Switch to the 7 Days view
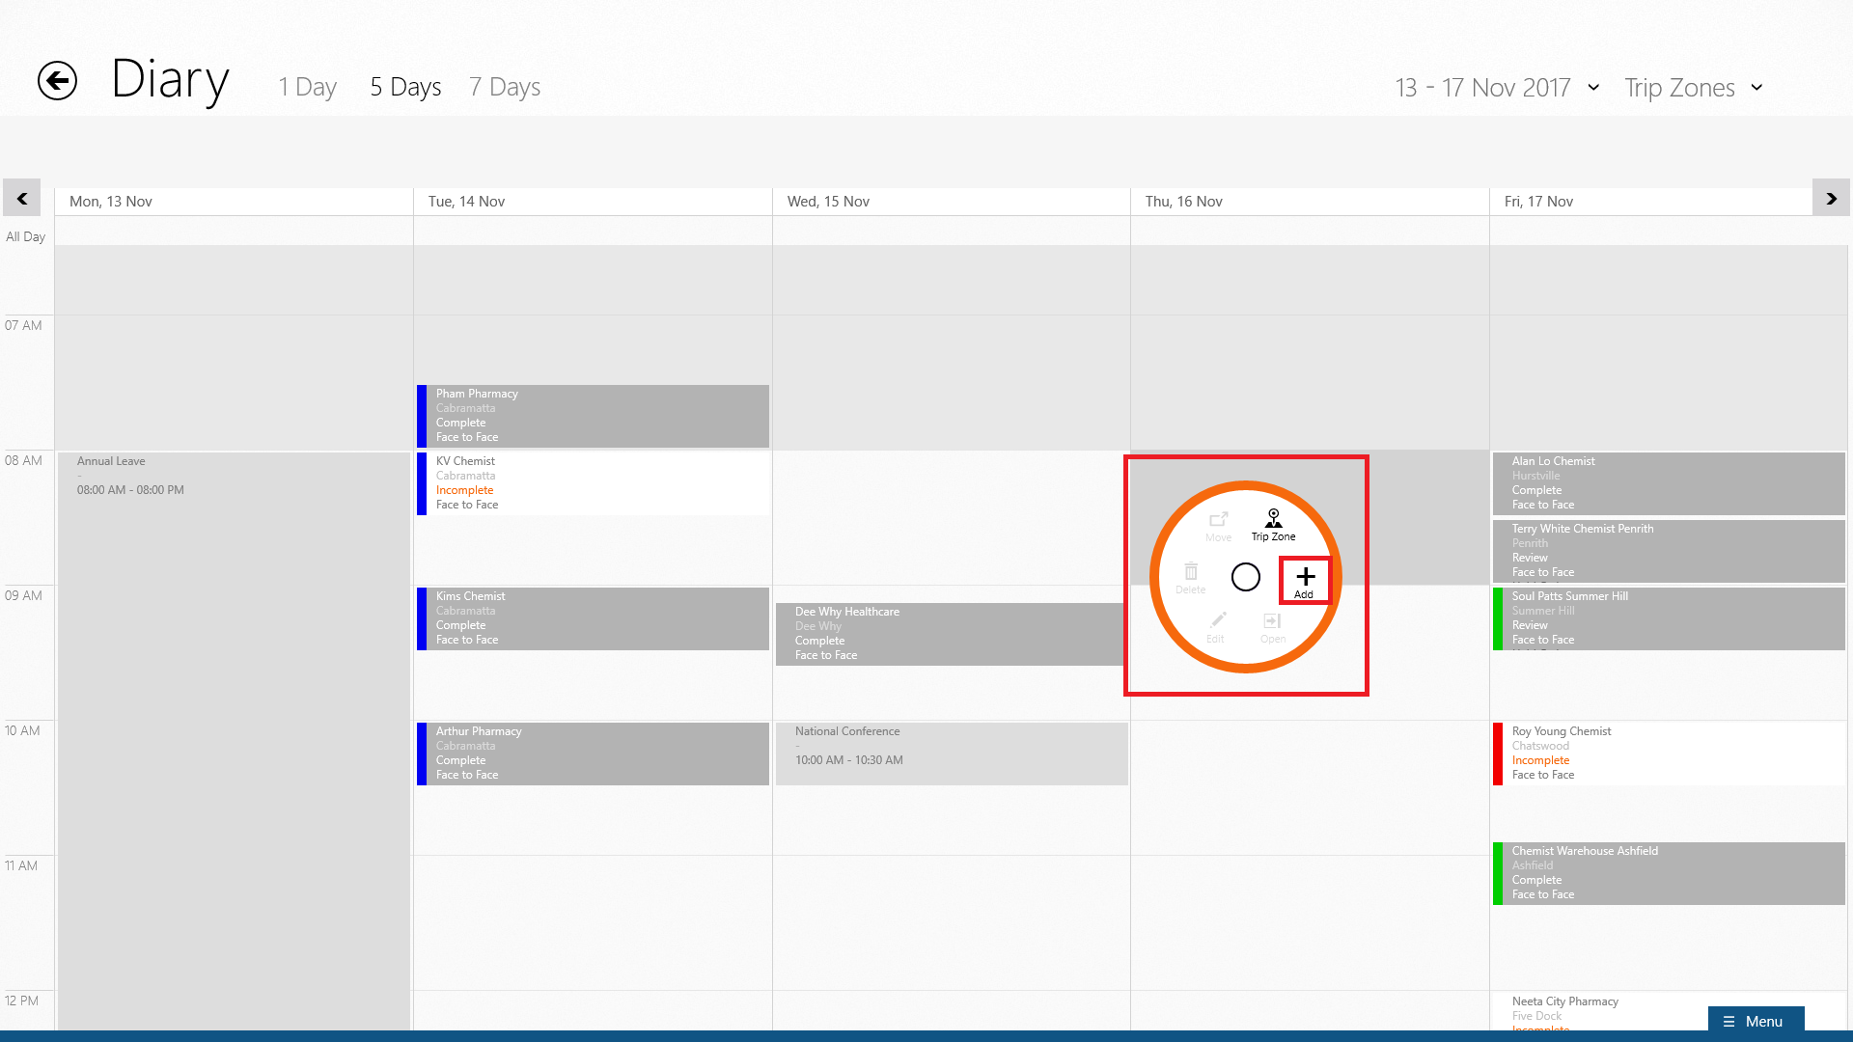This screenshot has height=1042, width=1853. pyautogui.click(x=505, y=87)
